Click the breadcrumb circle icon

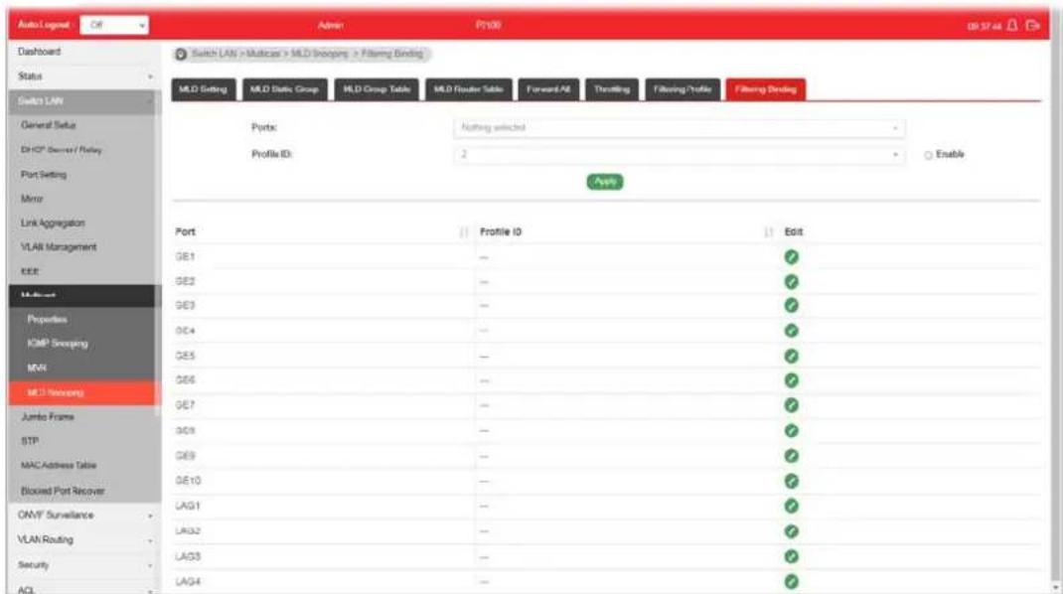(181, 55)
